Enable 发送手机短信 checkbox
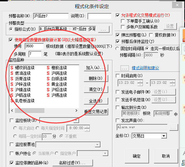Image resolution: width=185 pixels, height=167 pixels. tap(118, 100)
